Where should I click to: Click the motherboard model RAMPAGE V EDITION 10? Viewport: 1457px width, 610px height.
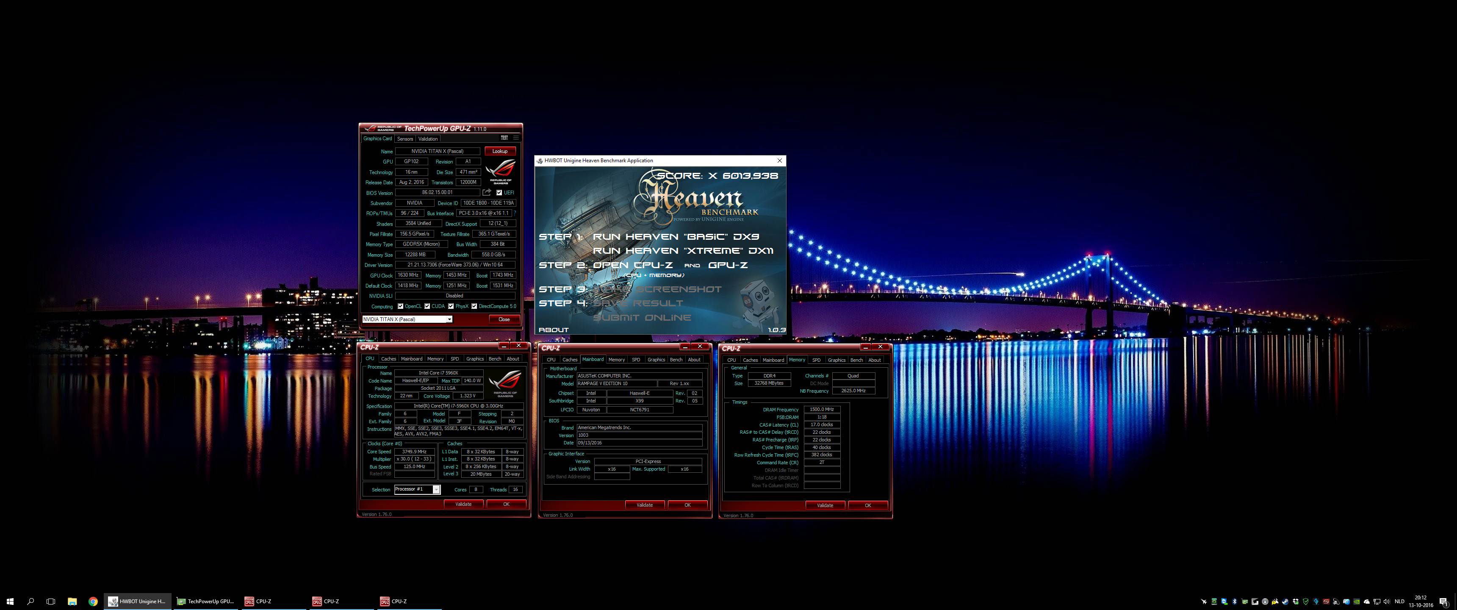click(x=617, y=383)
